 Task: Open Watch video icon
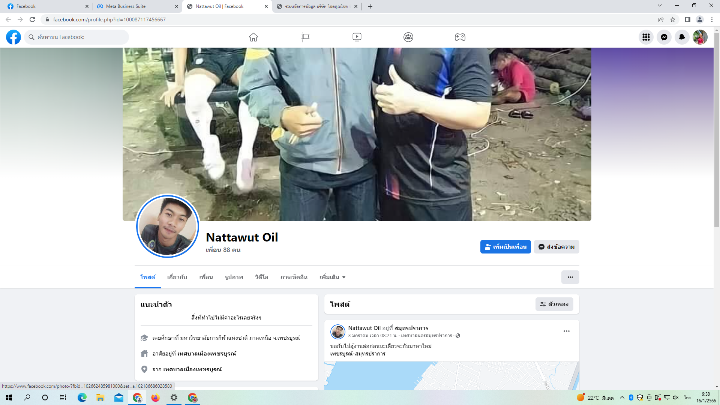point(357,37)
